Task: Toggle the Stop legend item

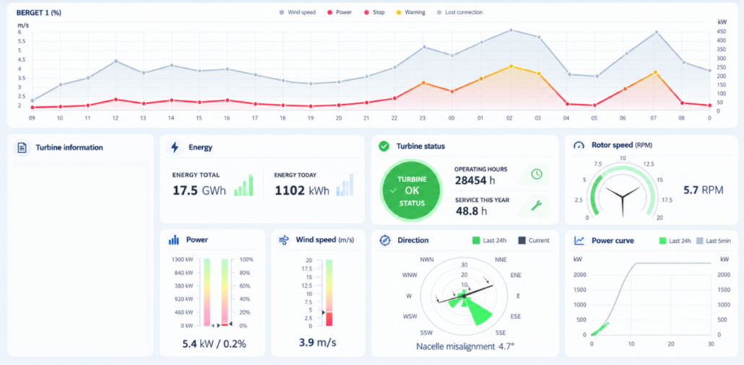Action: click(374, 12)
